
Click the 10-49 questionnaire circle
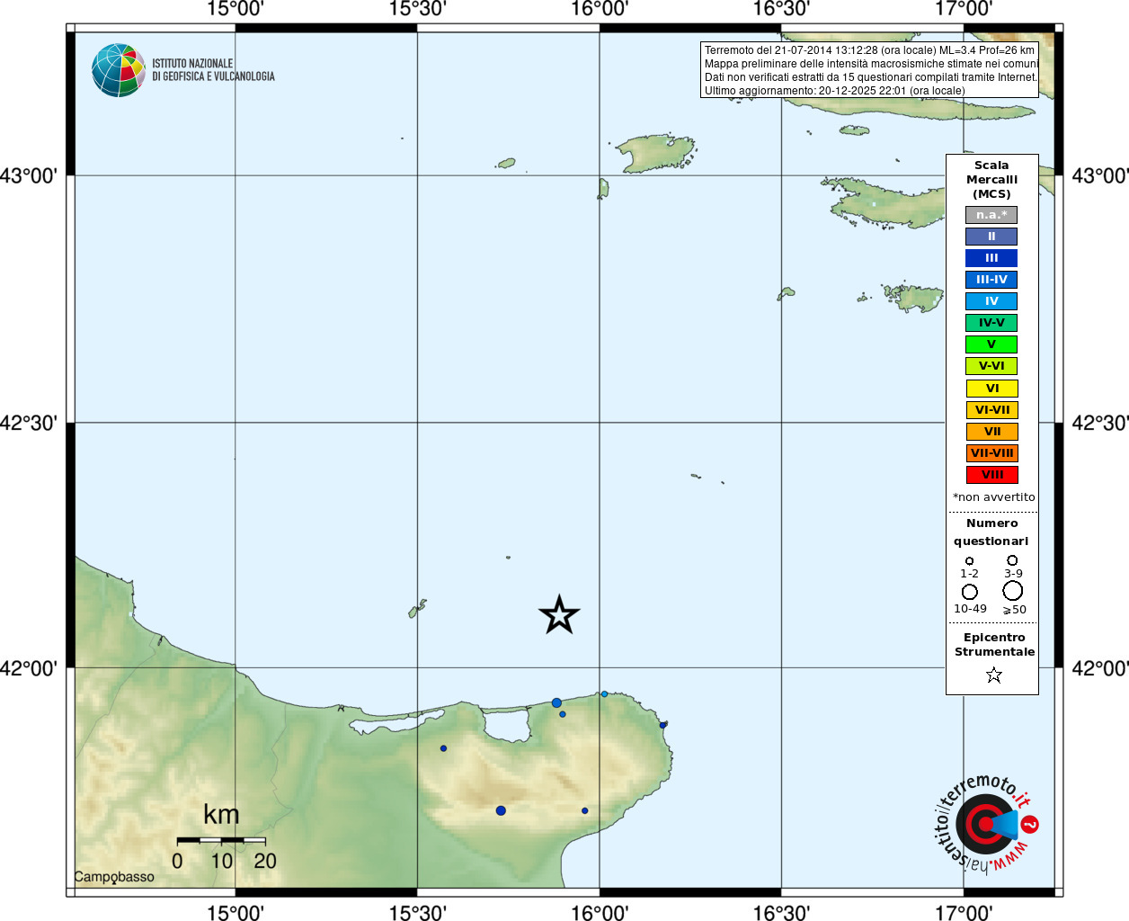[x=970, y=592]
